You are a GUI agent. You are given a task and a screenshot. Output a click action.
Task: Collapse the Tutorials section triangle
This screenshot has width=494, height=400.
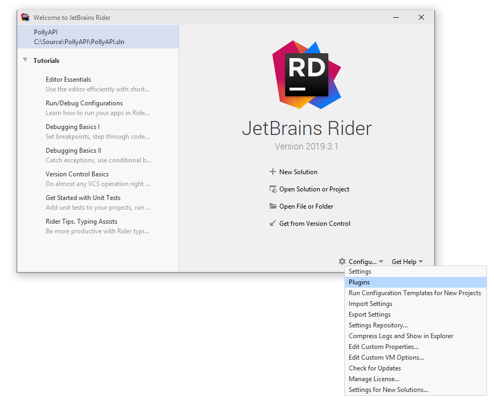[25, 60]
